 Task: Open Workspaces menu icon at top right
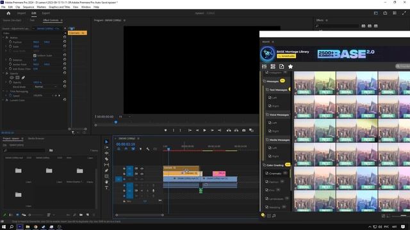pyautogui.click(x=376, y=13)
